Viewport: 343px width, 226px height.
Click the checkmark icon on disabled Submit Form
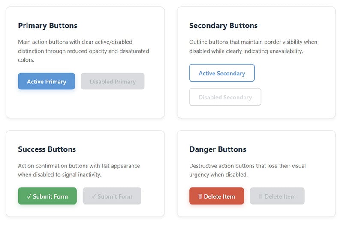click(94, 196)
